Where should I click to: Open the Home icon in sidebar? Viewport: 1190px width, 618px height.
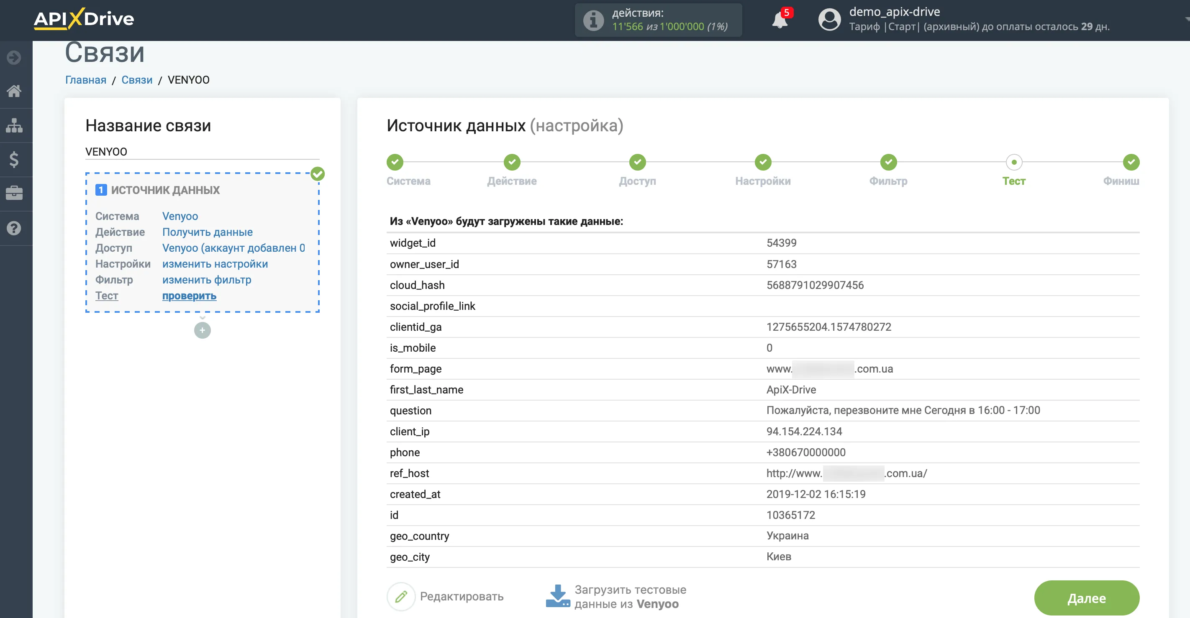click(14, 91)
